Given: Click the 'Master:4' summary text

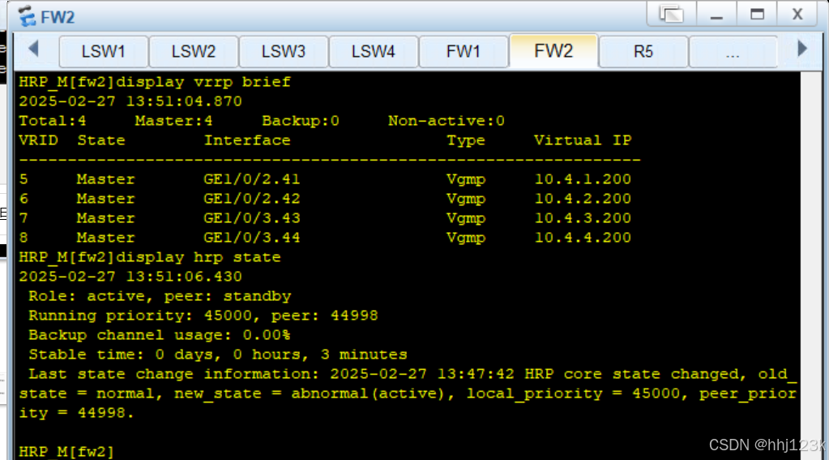Looking at the screenshot, I should (173, 121).
